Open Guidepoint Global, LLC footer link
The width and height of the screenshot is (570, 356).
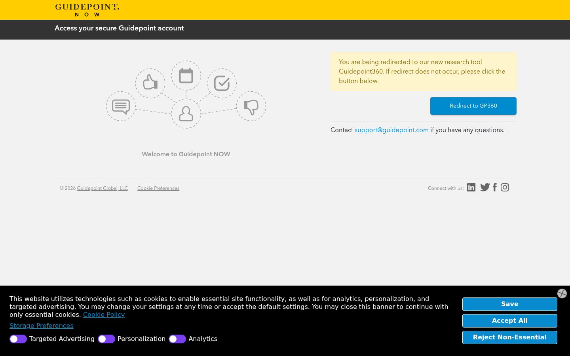click(102, 188)
